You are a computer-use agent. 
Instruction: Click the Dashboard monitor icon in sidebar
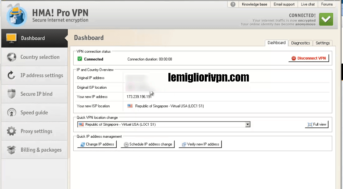click(11, 38)
